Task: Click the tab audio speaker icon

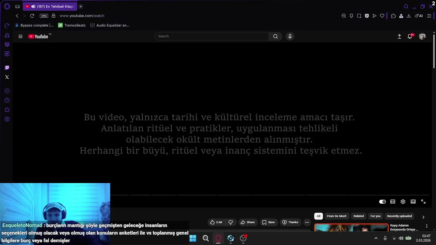Action: pyautogui.click(x=33, y=6)
